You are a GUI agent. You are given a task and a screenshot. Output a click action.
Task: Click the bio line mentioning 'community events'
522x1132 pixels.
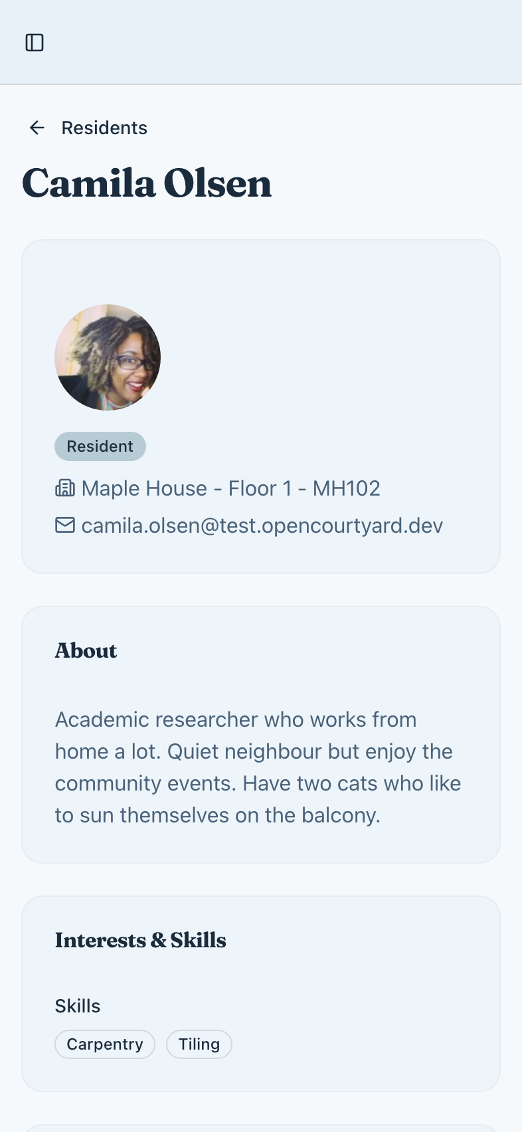point(258,783)
